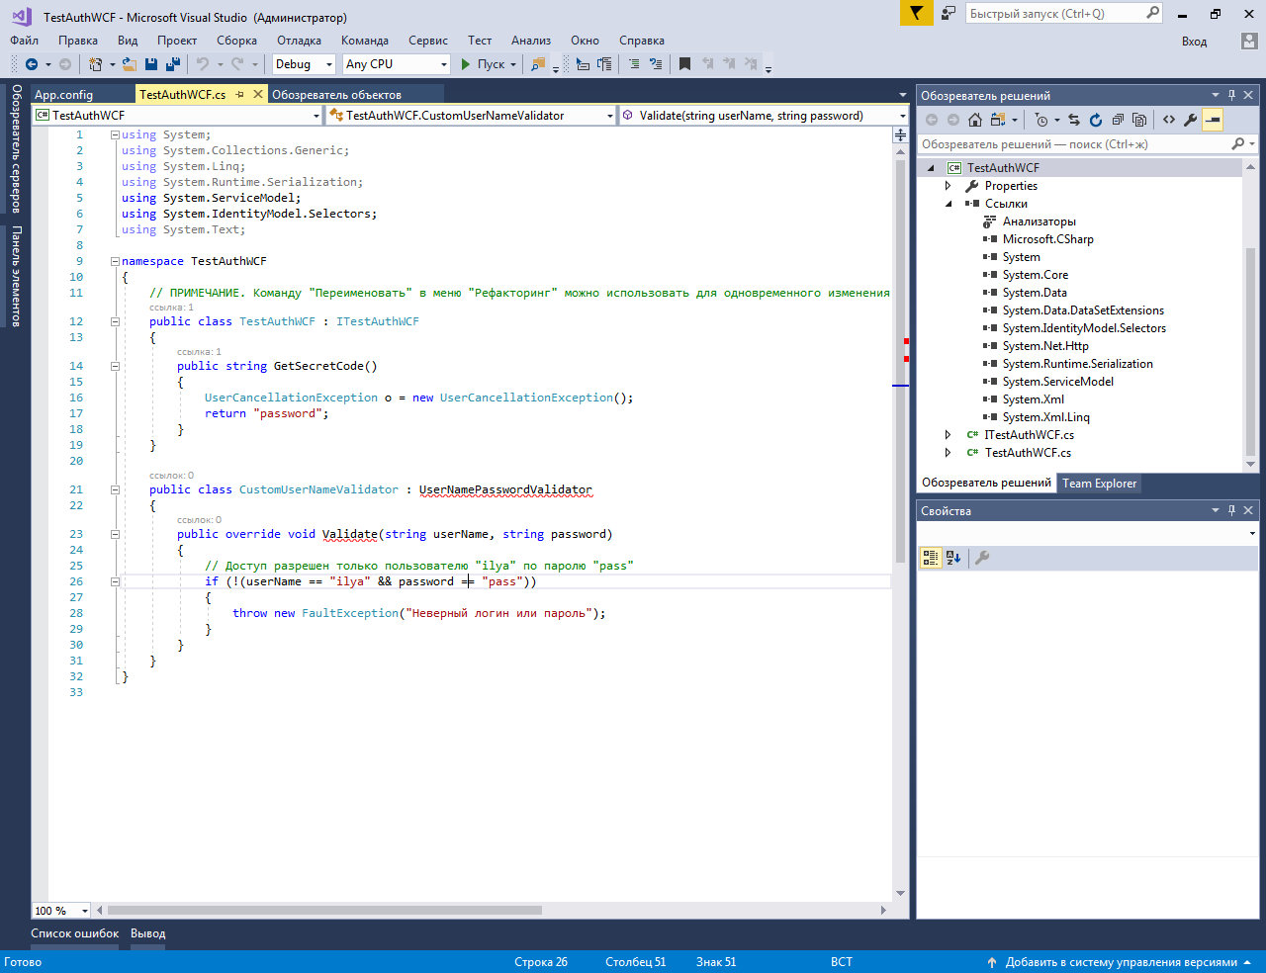Click the Find in Files toolbar icon
This screenshot has height=973, width=1266.
(x=538, y=64)
